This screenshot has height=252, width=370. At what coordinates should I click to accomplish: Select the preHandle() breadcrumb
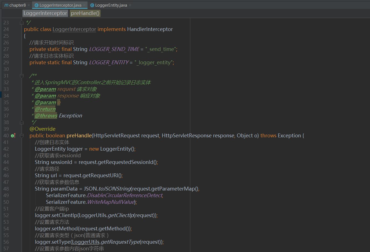coord(85,13)
